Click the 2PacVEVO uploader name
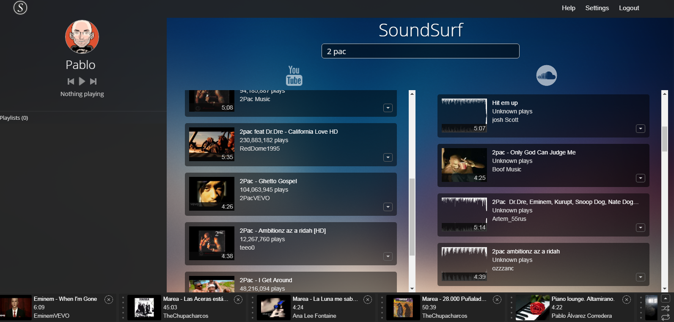The width and height of the screenshot is (674, 322). point(255,198)
